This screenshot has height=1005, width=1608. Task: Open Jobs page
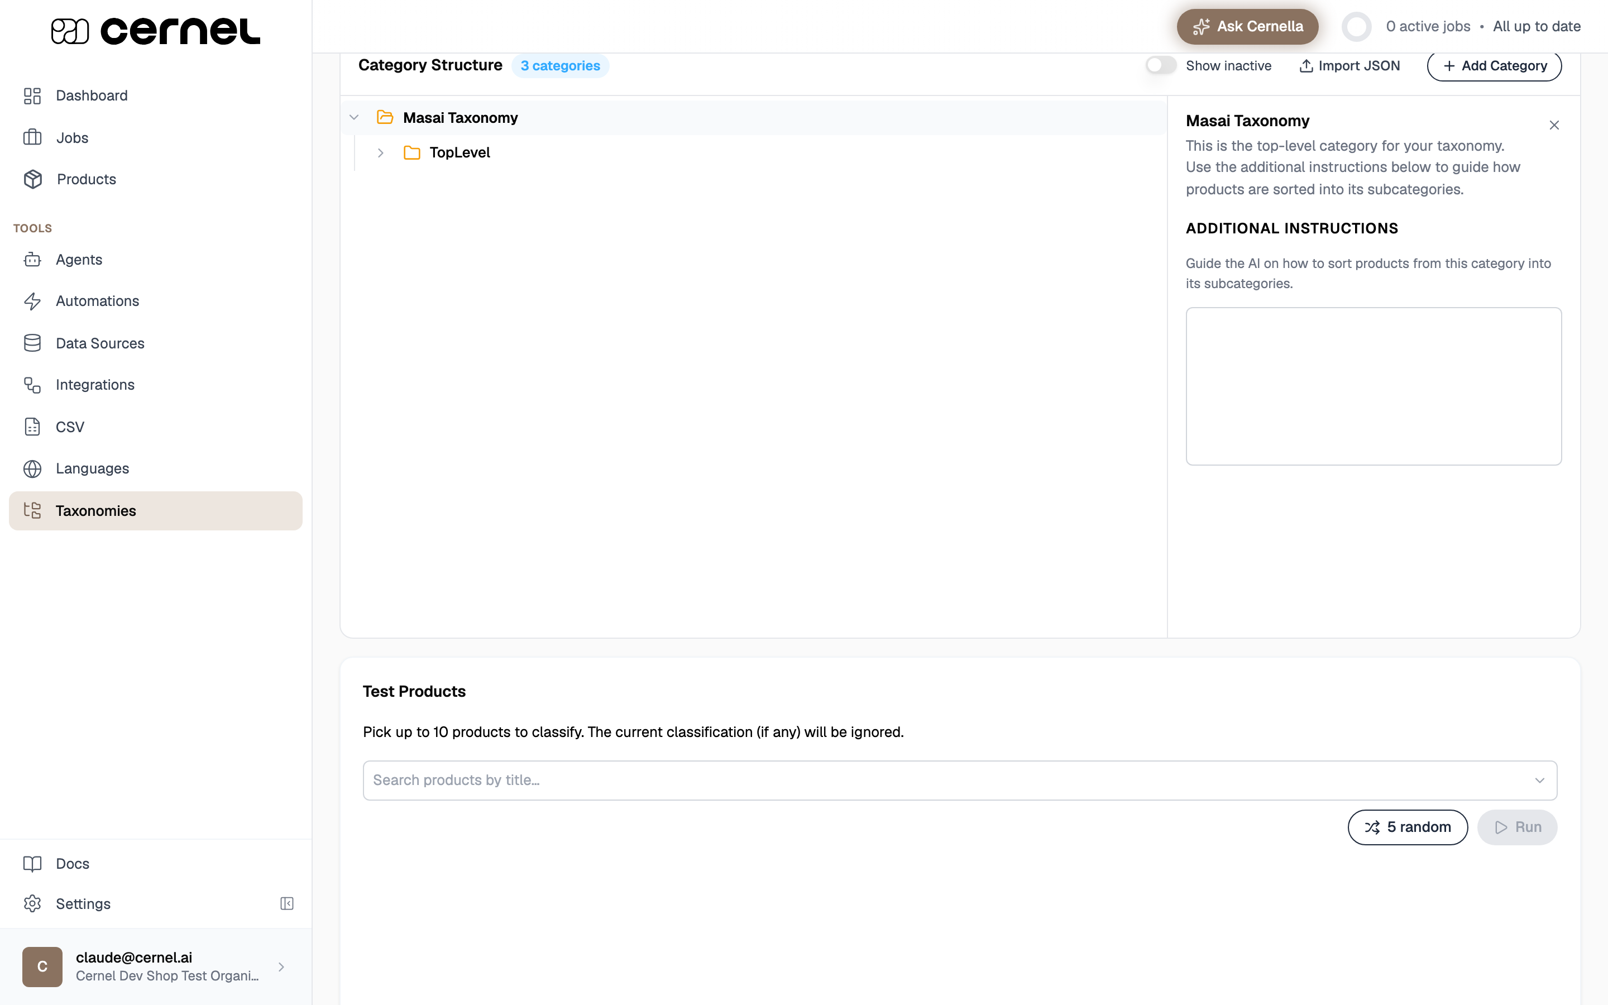click(x=155, y=137)
